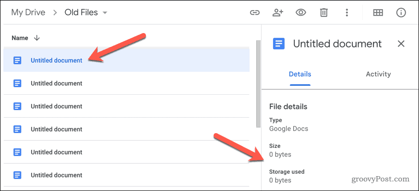Open the Old Files folder dropdown arrow
The image size is (419, 191).
coord(105,13)
